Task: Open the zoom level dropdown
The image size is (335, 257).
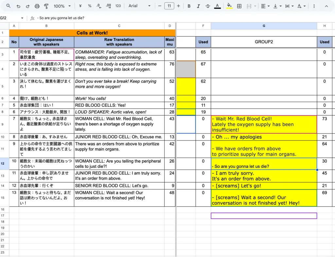Action: tap(62, 6)
